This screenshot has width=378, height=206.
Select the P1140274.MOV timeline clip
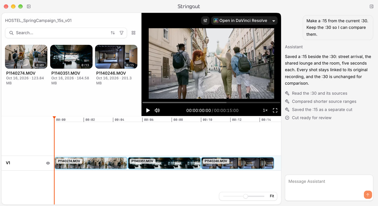(x=91, y=163)
